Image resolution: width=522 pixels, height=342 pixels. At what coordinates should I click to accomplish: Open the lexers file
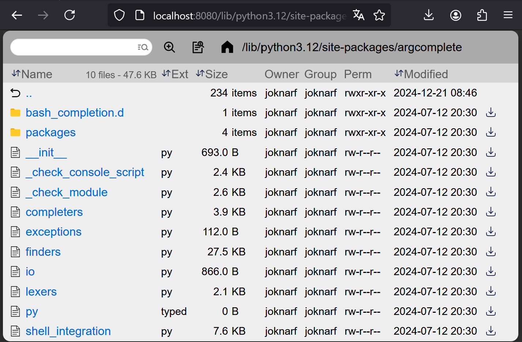41,292
